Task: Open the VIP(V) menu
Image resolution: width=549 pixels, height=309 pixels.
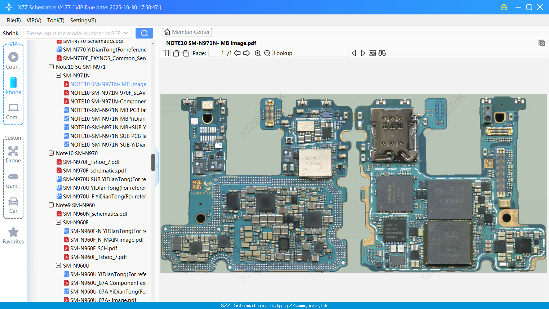Action: [x=34, y=21]
